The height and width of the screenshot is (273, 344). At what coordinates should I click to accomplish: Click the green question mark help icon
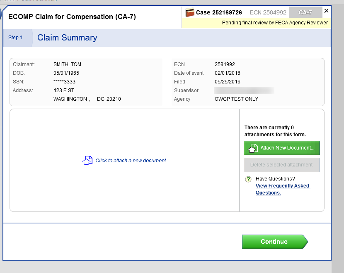pos(248,179)
